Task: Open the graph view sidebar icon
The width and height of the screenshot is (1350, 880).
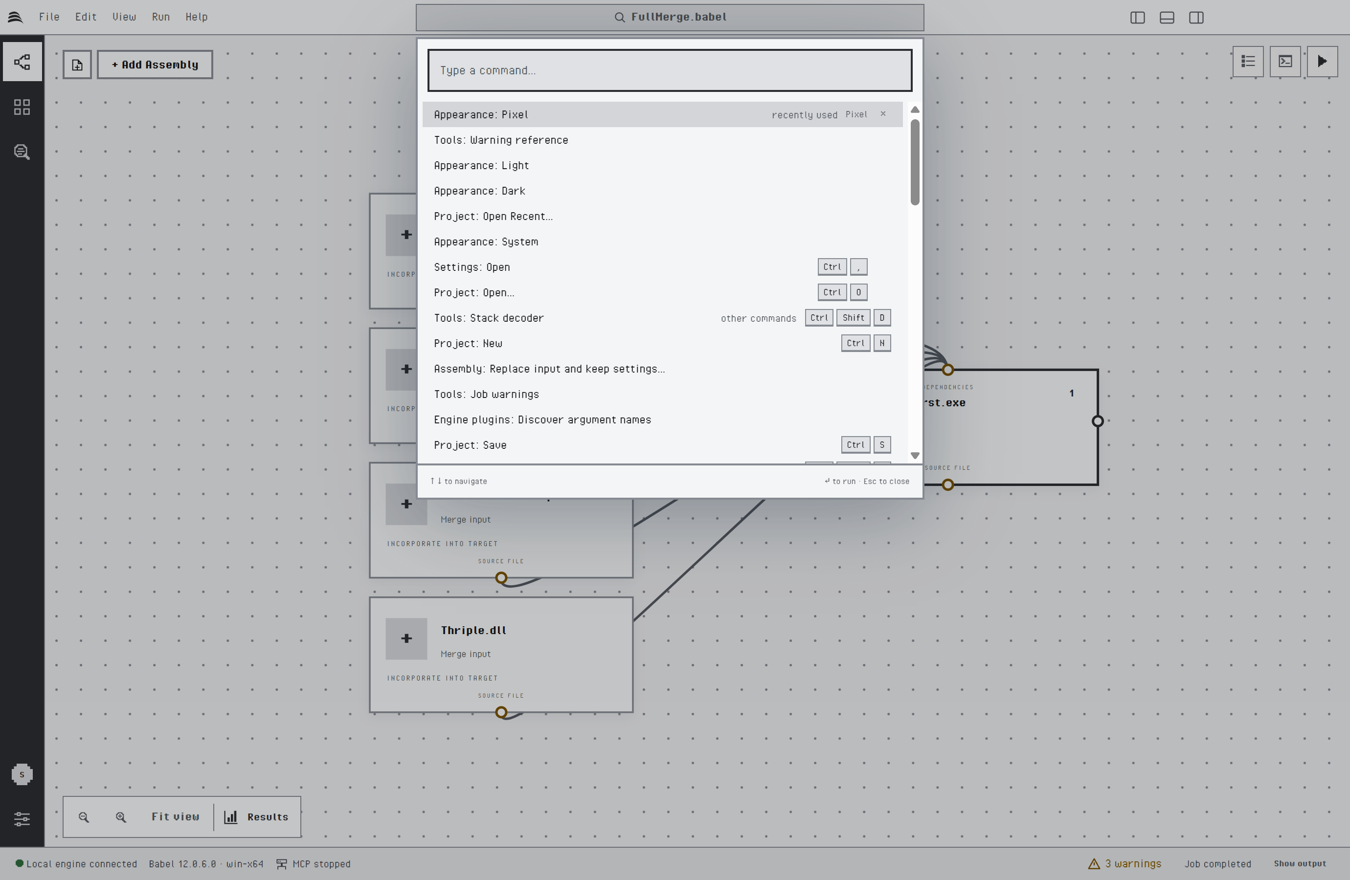Action: (x=22, y=62)
